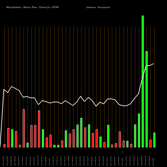Click the 'MunafaSutra Money Flow Charts for ATOM' title
Image resolution: width=167 pixels, height=167 pixels.
[x=32, y=7]
